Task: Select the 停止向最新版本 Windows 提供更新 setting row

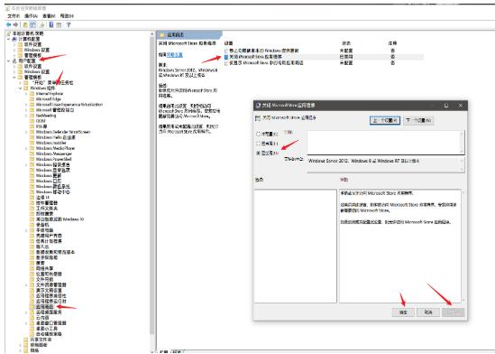Action: (x=324, y=51)
